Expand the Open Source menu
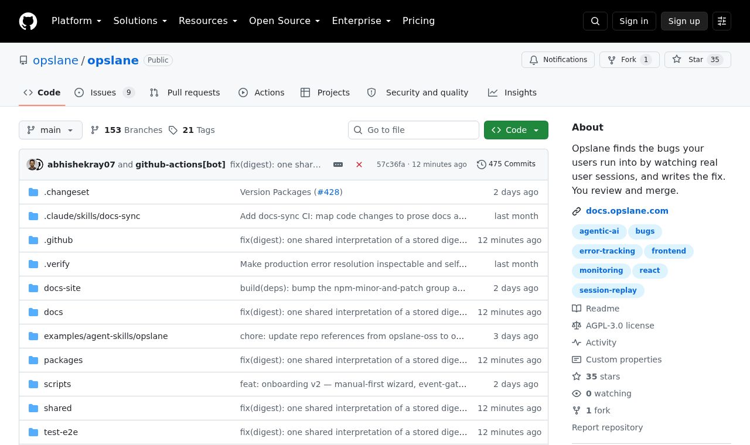Image resolution: width=750 pixels, height=445 pixels. 285,21
